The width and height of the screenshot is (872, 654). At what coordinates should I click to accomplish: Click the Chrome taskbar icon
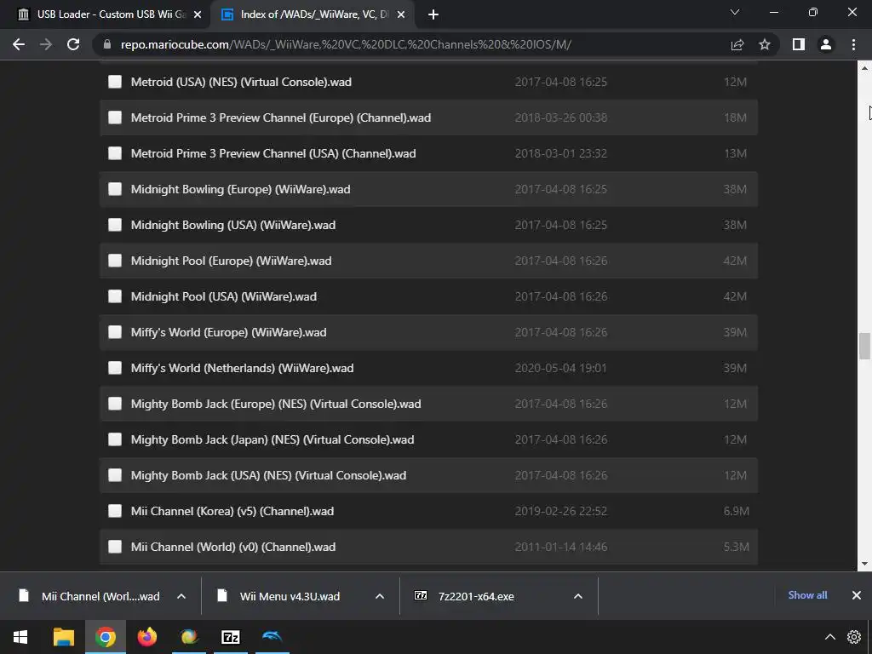[x=105, y=637]
